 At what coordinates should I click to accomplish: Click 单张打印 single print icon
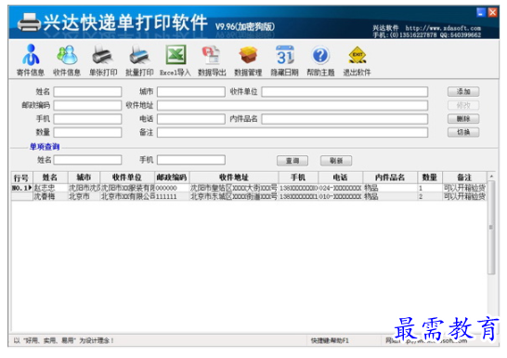tap(103, 60)
